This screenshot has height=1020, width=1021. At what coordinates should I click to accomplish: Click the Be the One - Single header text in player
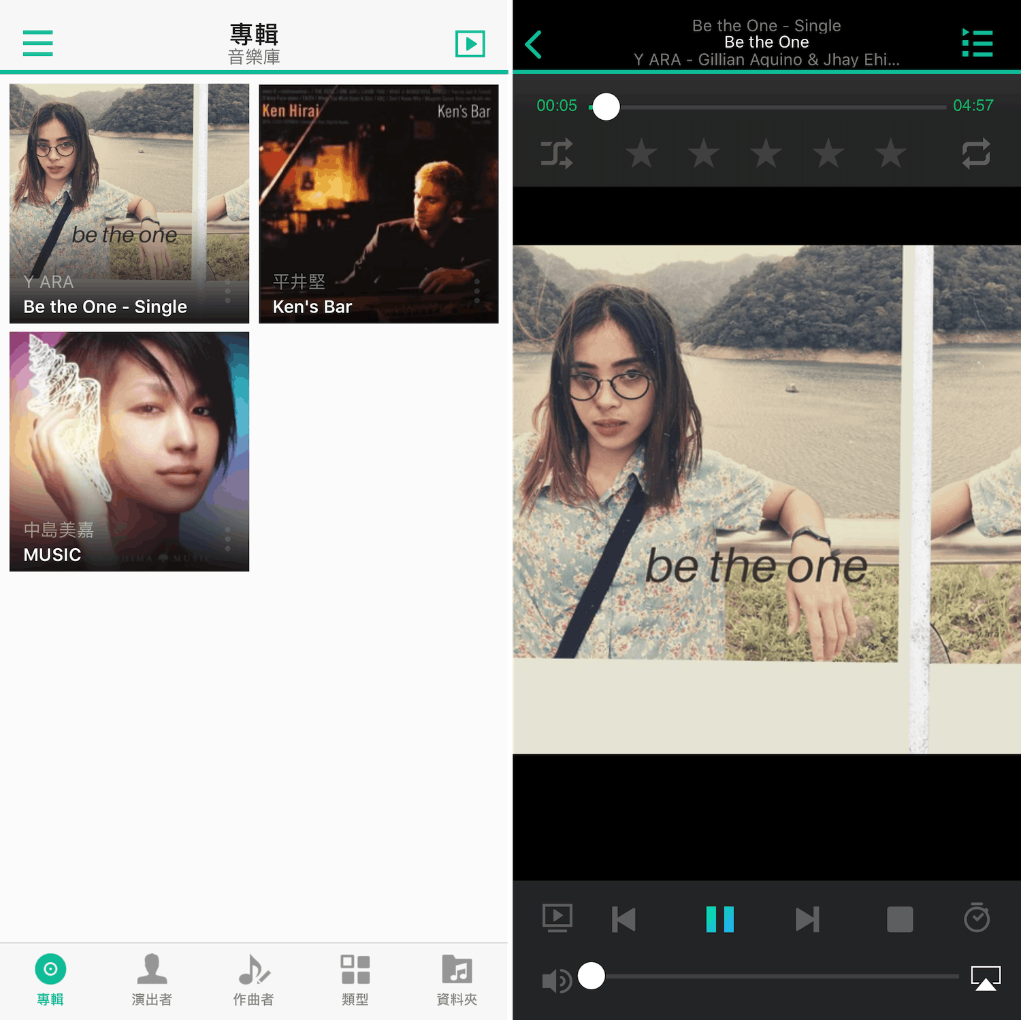coord(766,26)
